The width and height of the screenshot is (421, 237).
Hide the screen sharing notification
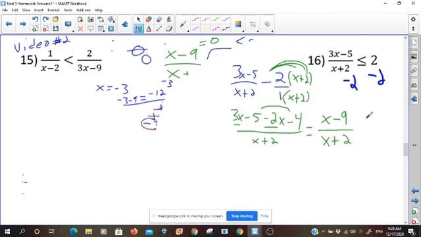pos(264,216)
